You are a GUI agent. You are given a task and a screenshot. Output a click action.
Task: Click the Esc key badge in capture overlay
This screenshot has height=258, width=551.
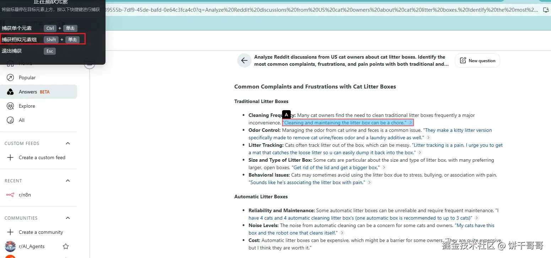click(50, 51)
